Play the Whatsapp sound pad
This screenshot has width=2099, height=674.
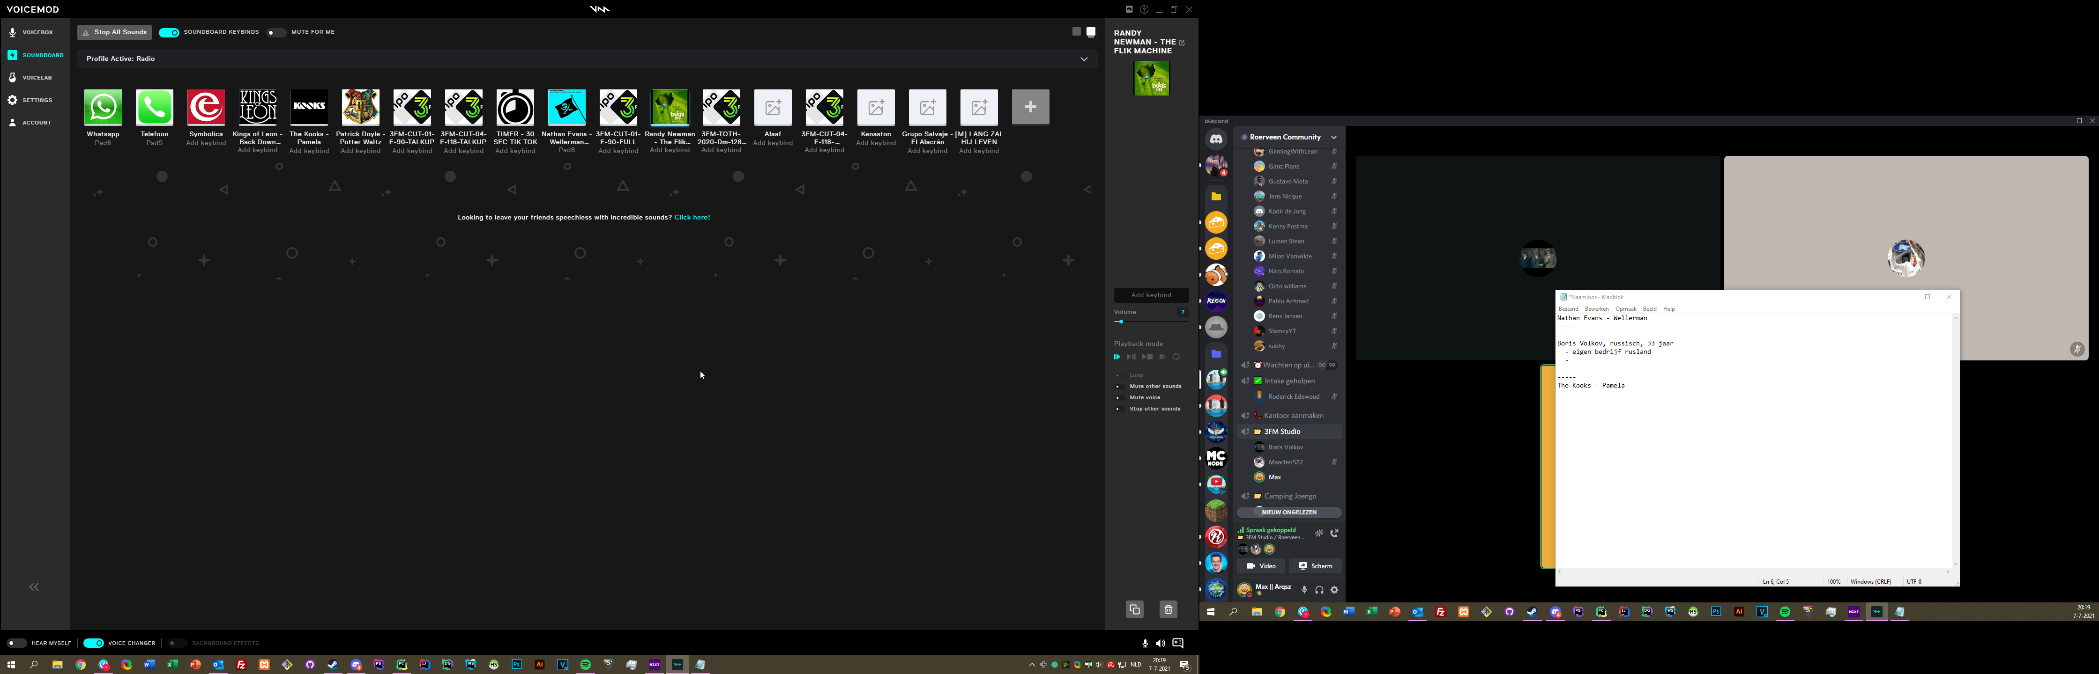tap(103, 108)
